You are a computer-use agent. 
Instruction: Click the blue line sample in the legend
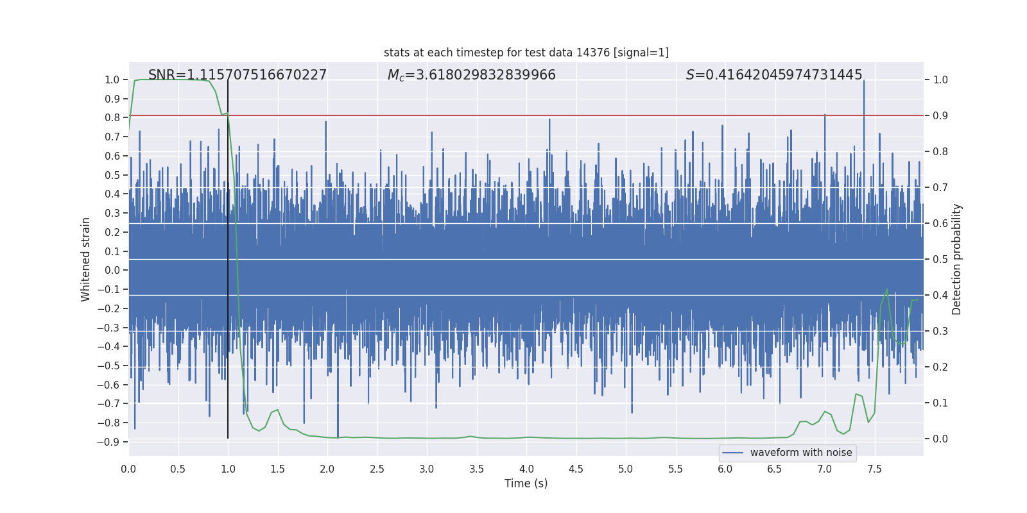coord(732,453)
